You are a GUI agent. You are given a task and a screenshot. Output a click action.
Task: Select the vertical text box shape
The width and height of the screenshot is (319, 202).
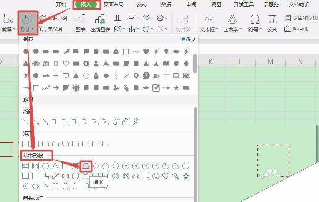tap(35, 166)
